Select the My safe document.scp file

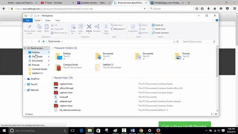click(70, 110)
